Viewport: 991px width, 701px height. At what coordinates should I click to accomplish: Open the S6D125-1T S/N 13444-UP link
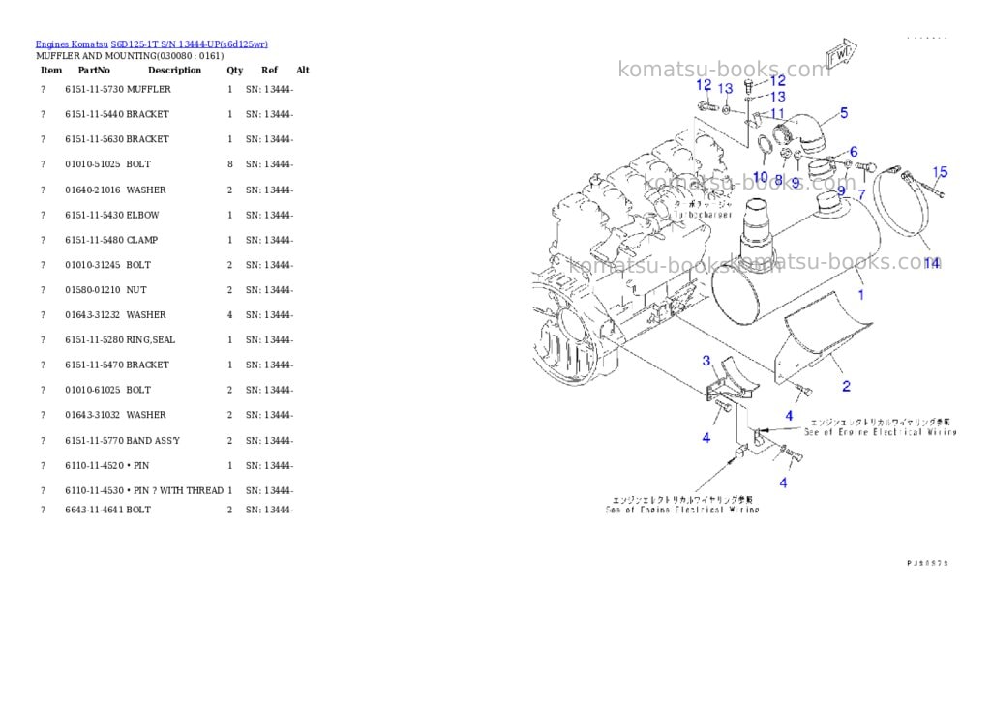pos(189,44)
